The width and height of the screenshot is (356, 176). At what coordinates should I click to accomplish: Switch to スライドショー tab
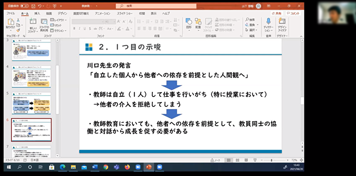point(125,14)
